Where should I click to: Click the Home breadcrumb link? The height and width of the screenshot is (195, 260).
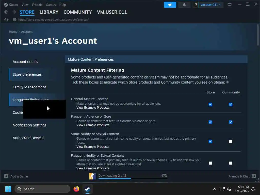[13, 32]
